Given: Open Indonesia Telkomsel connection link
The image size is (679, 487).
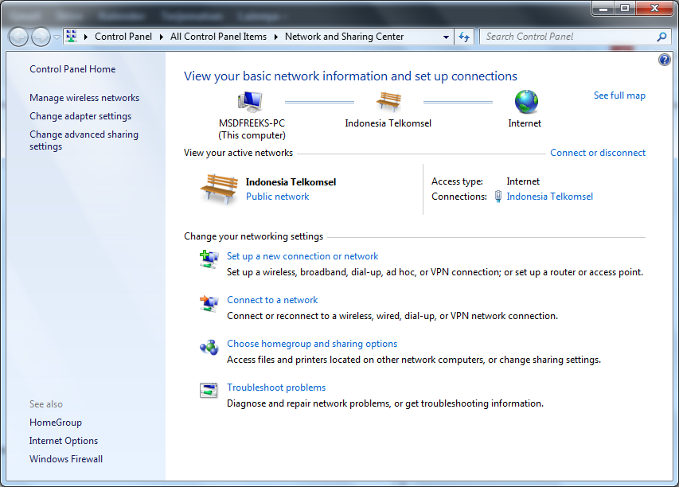Looking at the screenshot, I should pyautogui.click(x=549, y=197).
